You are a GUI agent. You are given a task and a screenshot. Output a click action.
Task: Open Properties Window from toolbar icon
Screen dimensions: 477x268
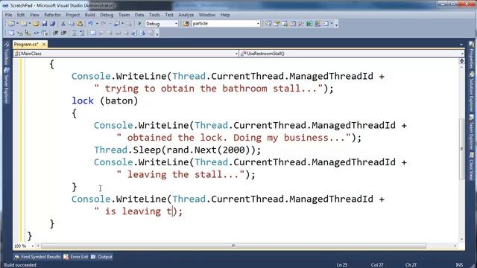pos(277,24)
